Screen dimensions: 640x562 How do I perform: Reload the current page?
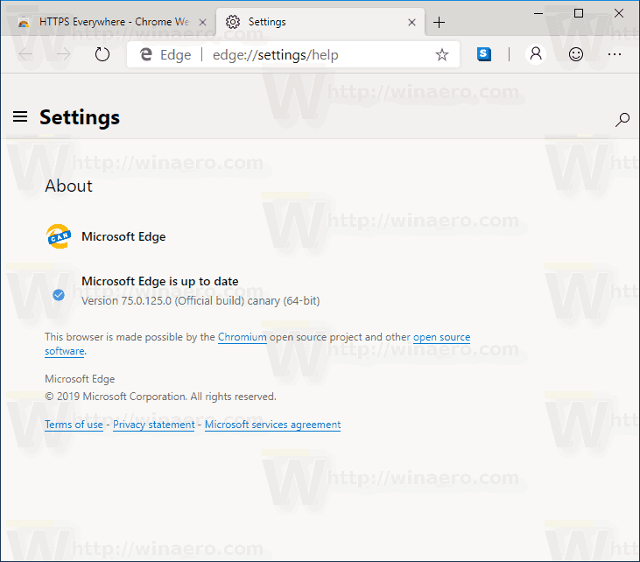(x=102, y=54)
